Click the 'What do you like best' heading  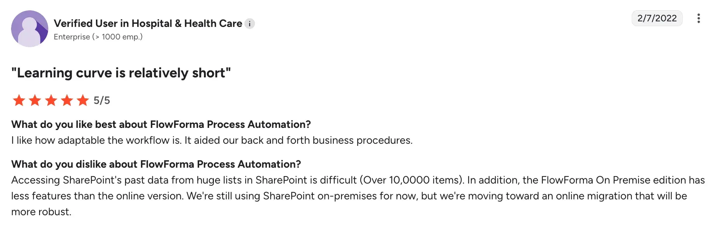point(161,125)
